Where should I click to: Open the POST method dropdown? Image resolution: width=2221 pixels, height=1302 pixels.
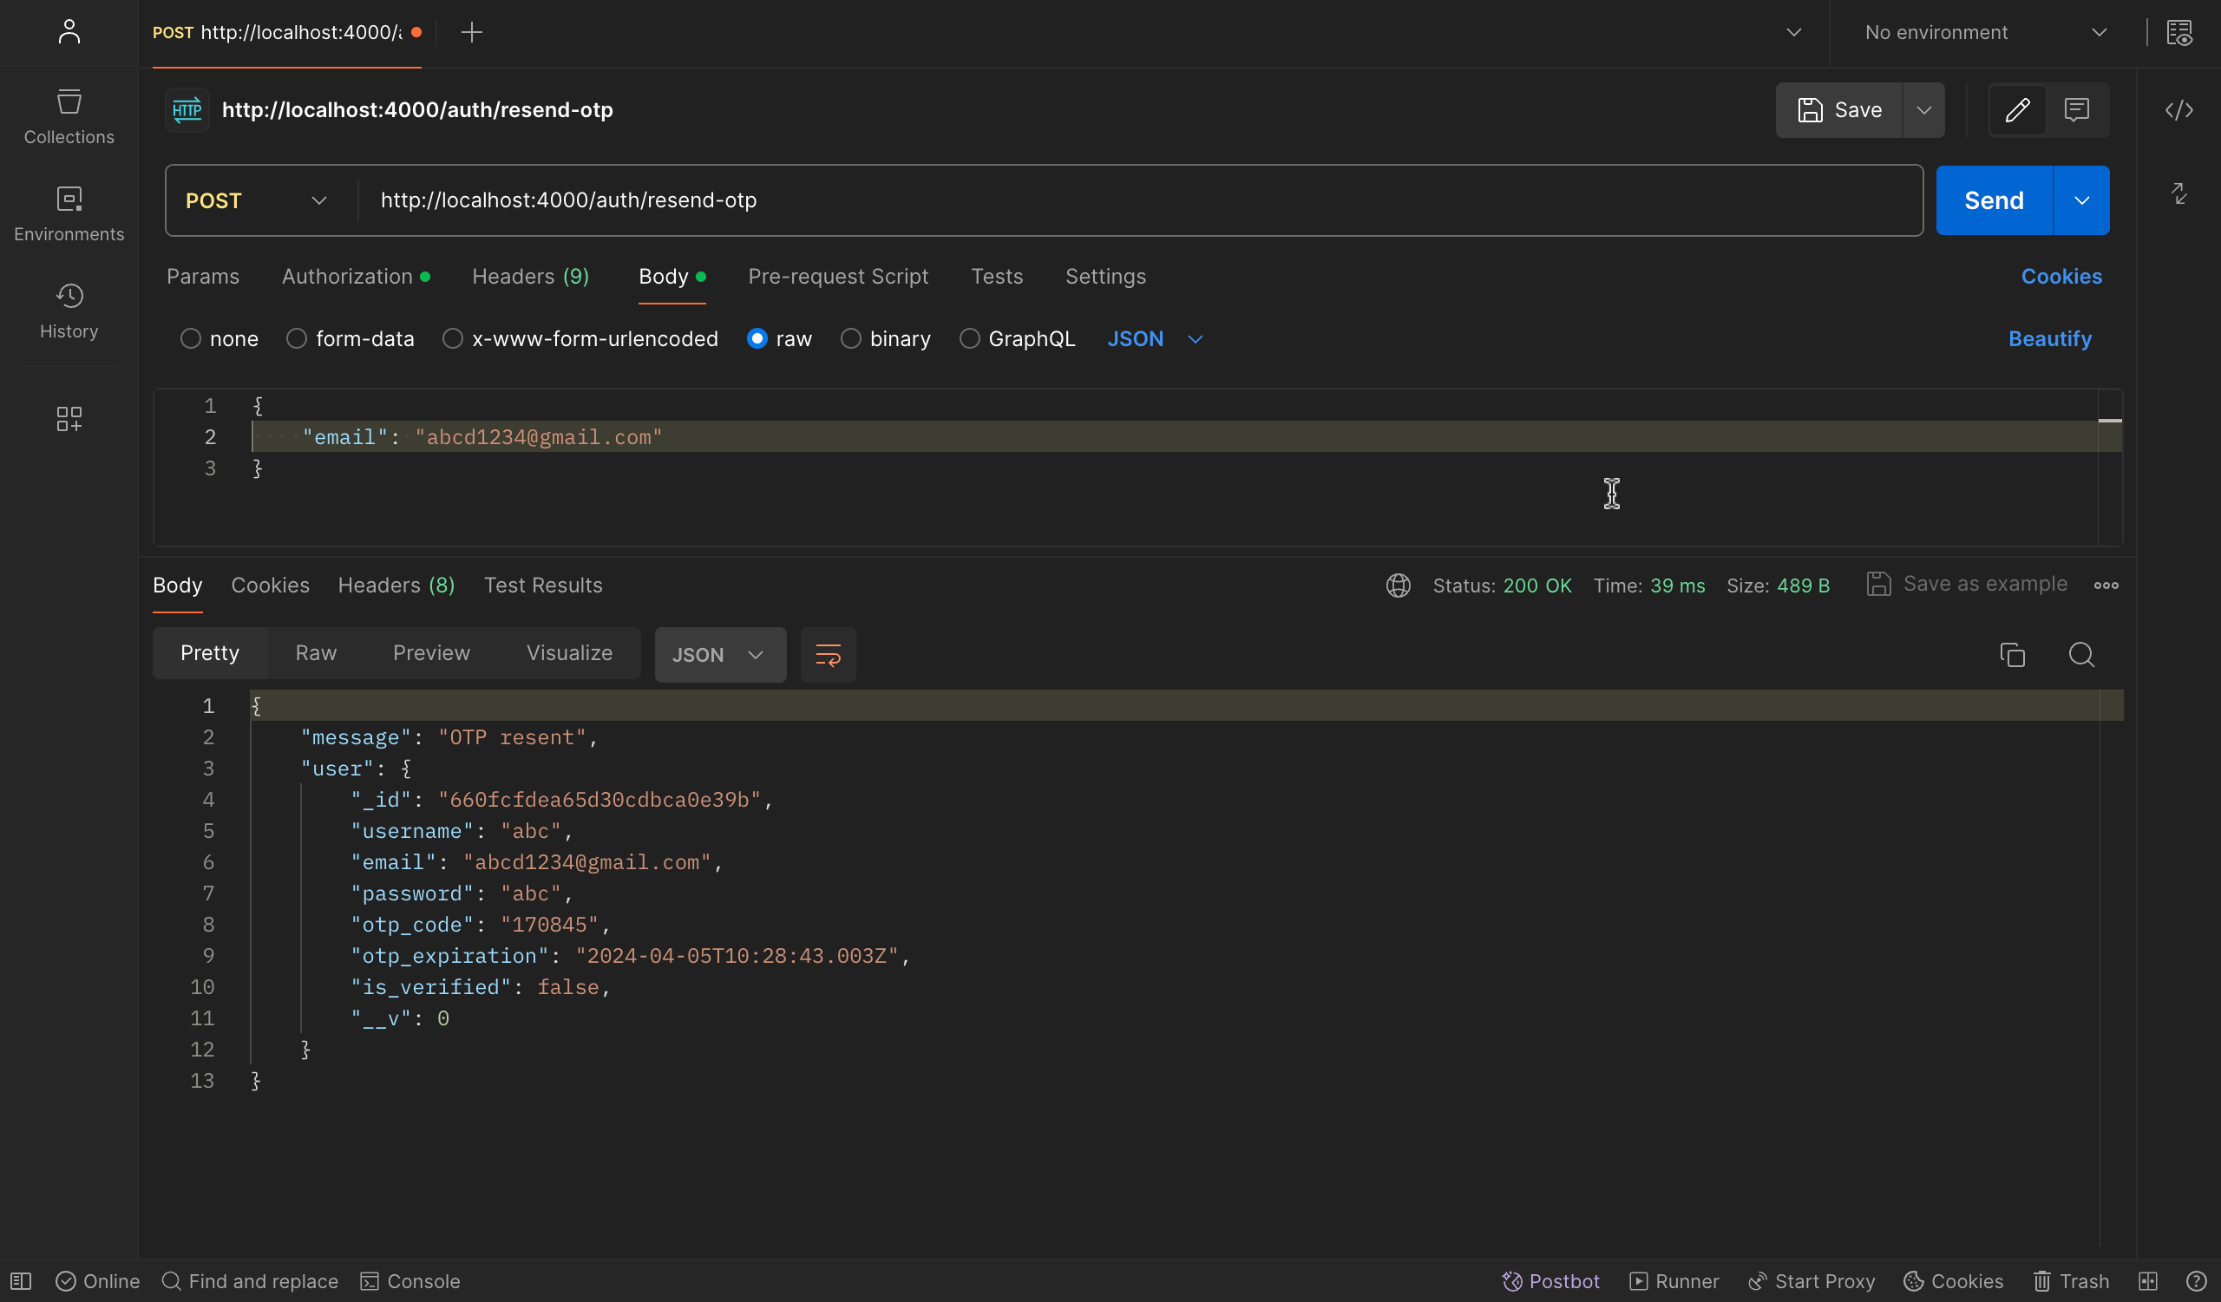click(256, 201)
